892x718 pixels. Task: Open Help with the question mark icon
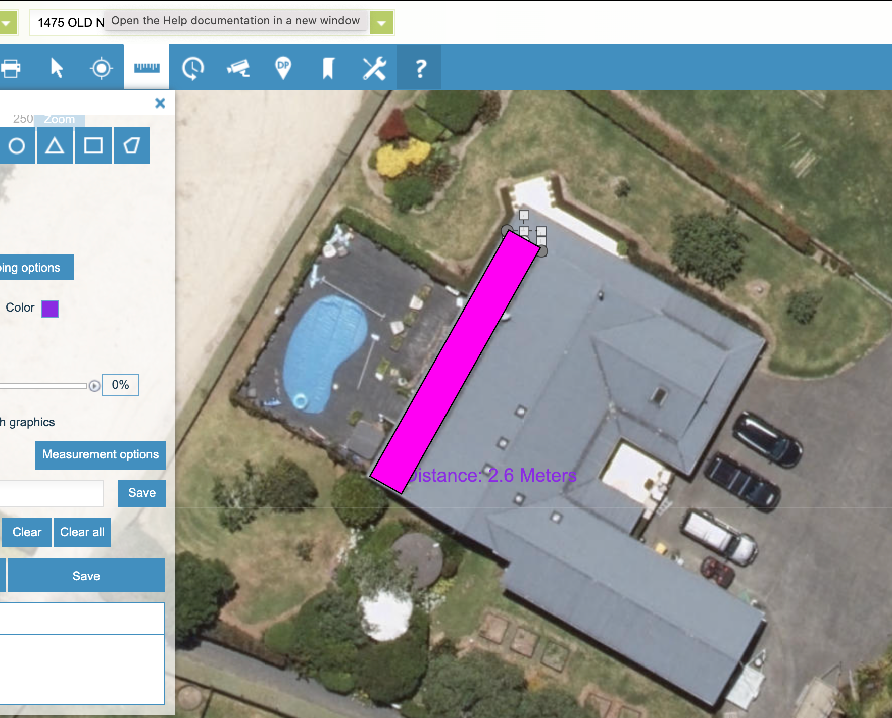(420, 68)
